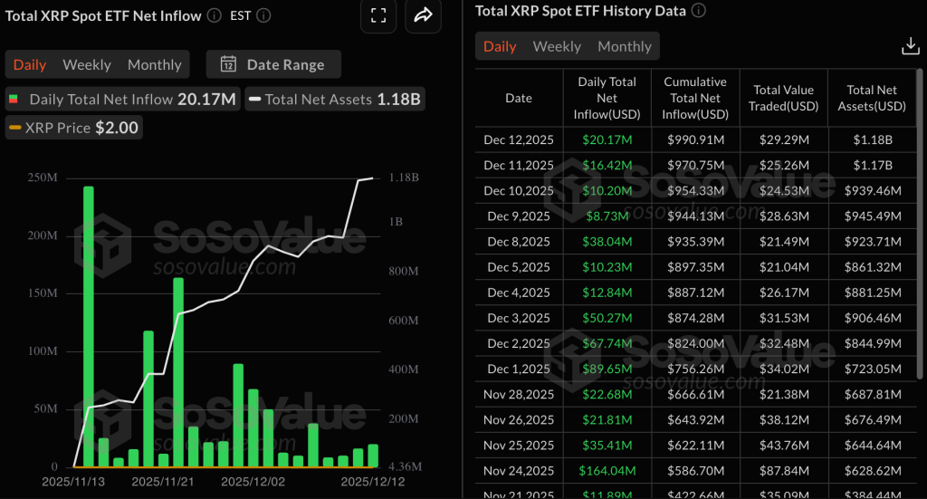Click the Dec 12,2025 table row date

coord(518,139)
